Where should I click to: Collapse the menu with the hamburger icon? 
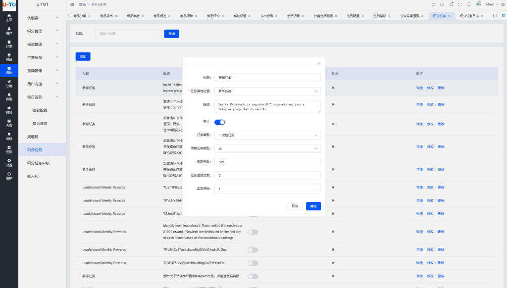[72, 4]
